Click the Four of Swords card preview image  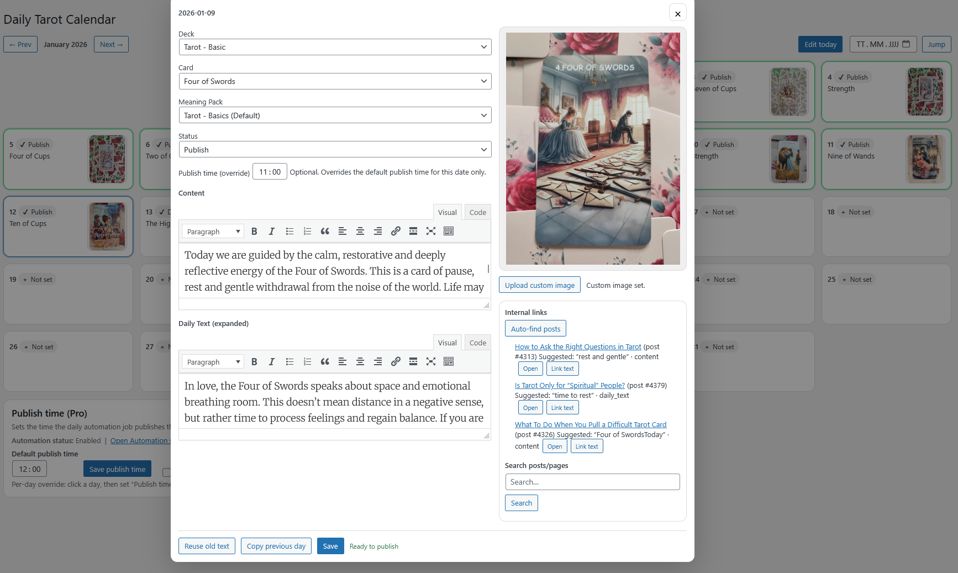pos(592,149)
